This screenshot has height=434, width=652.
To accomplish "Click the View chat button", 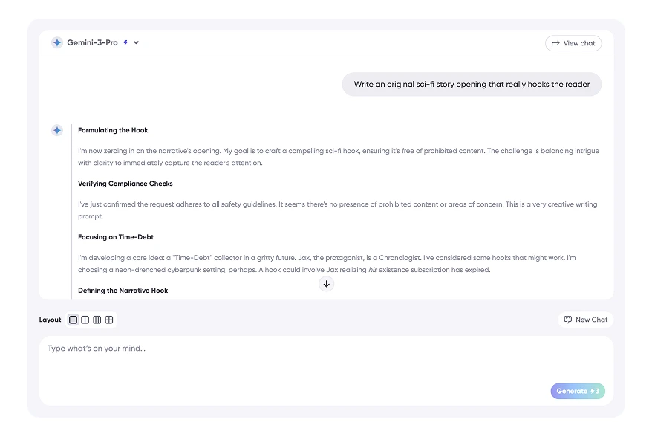I will coord(573,43).
